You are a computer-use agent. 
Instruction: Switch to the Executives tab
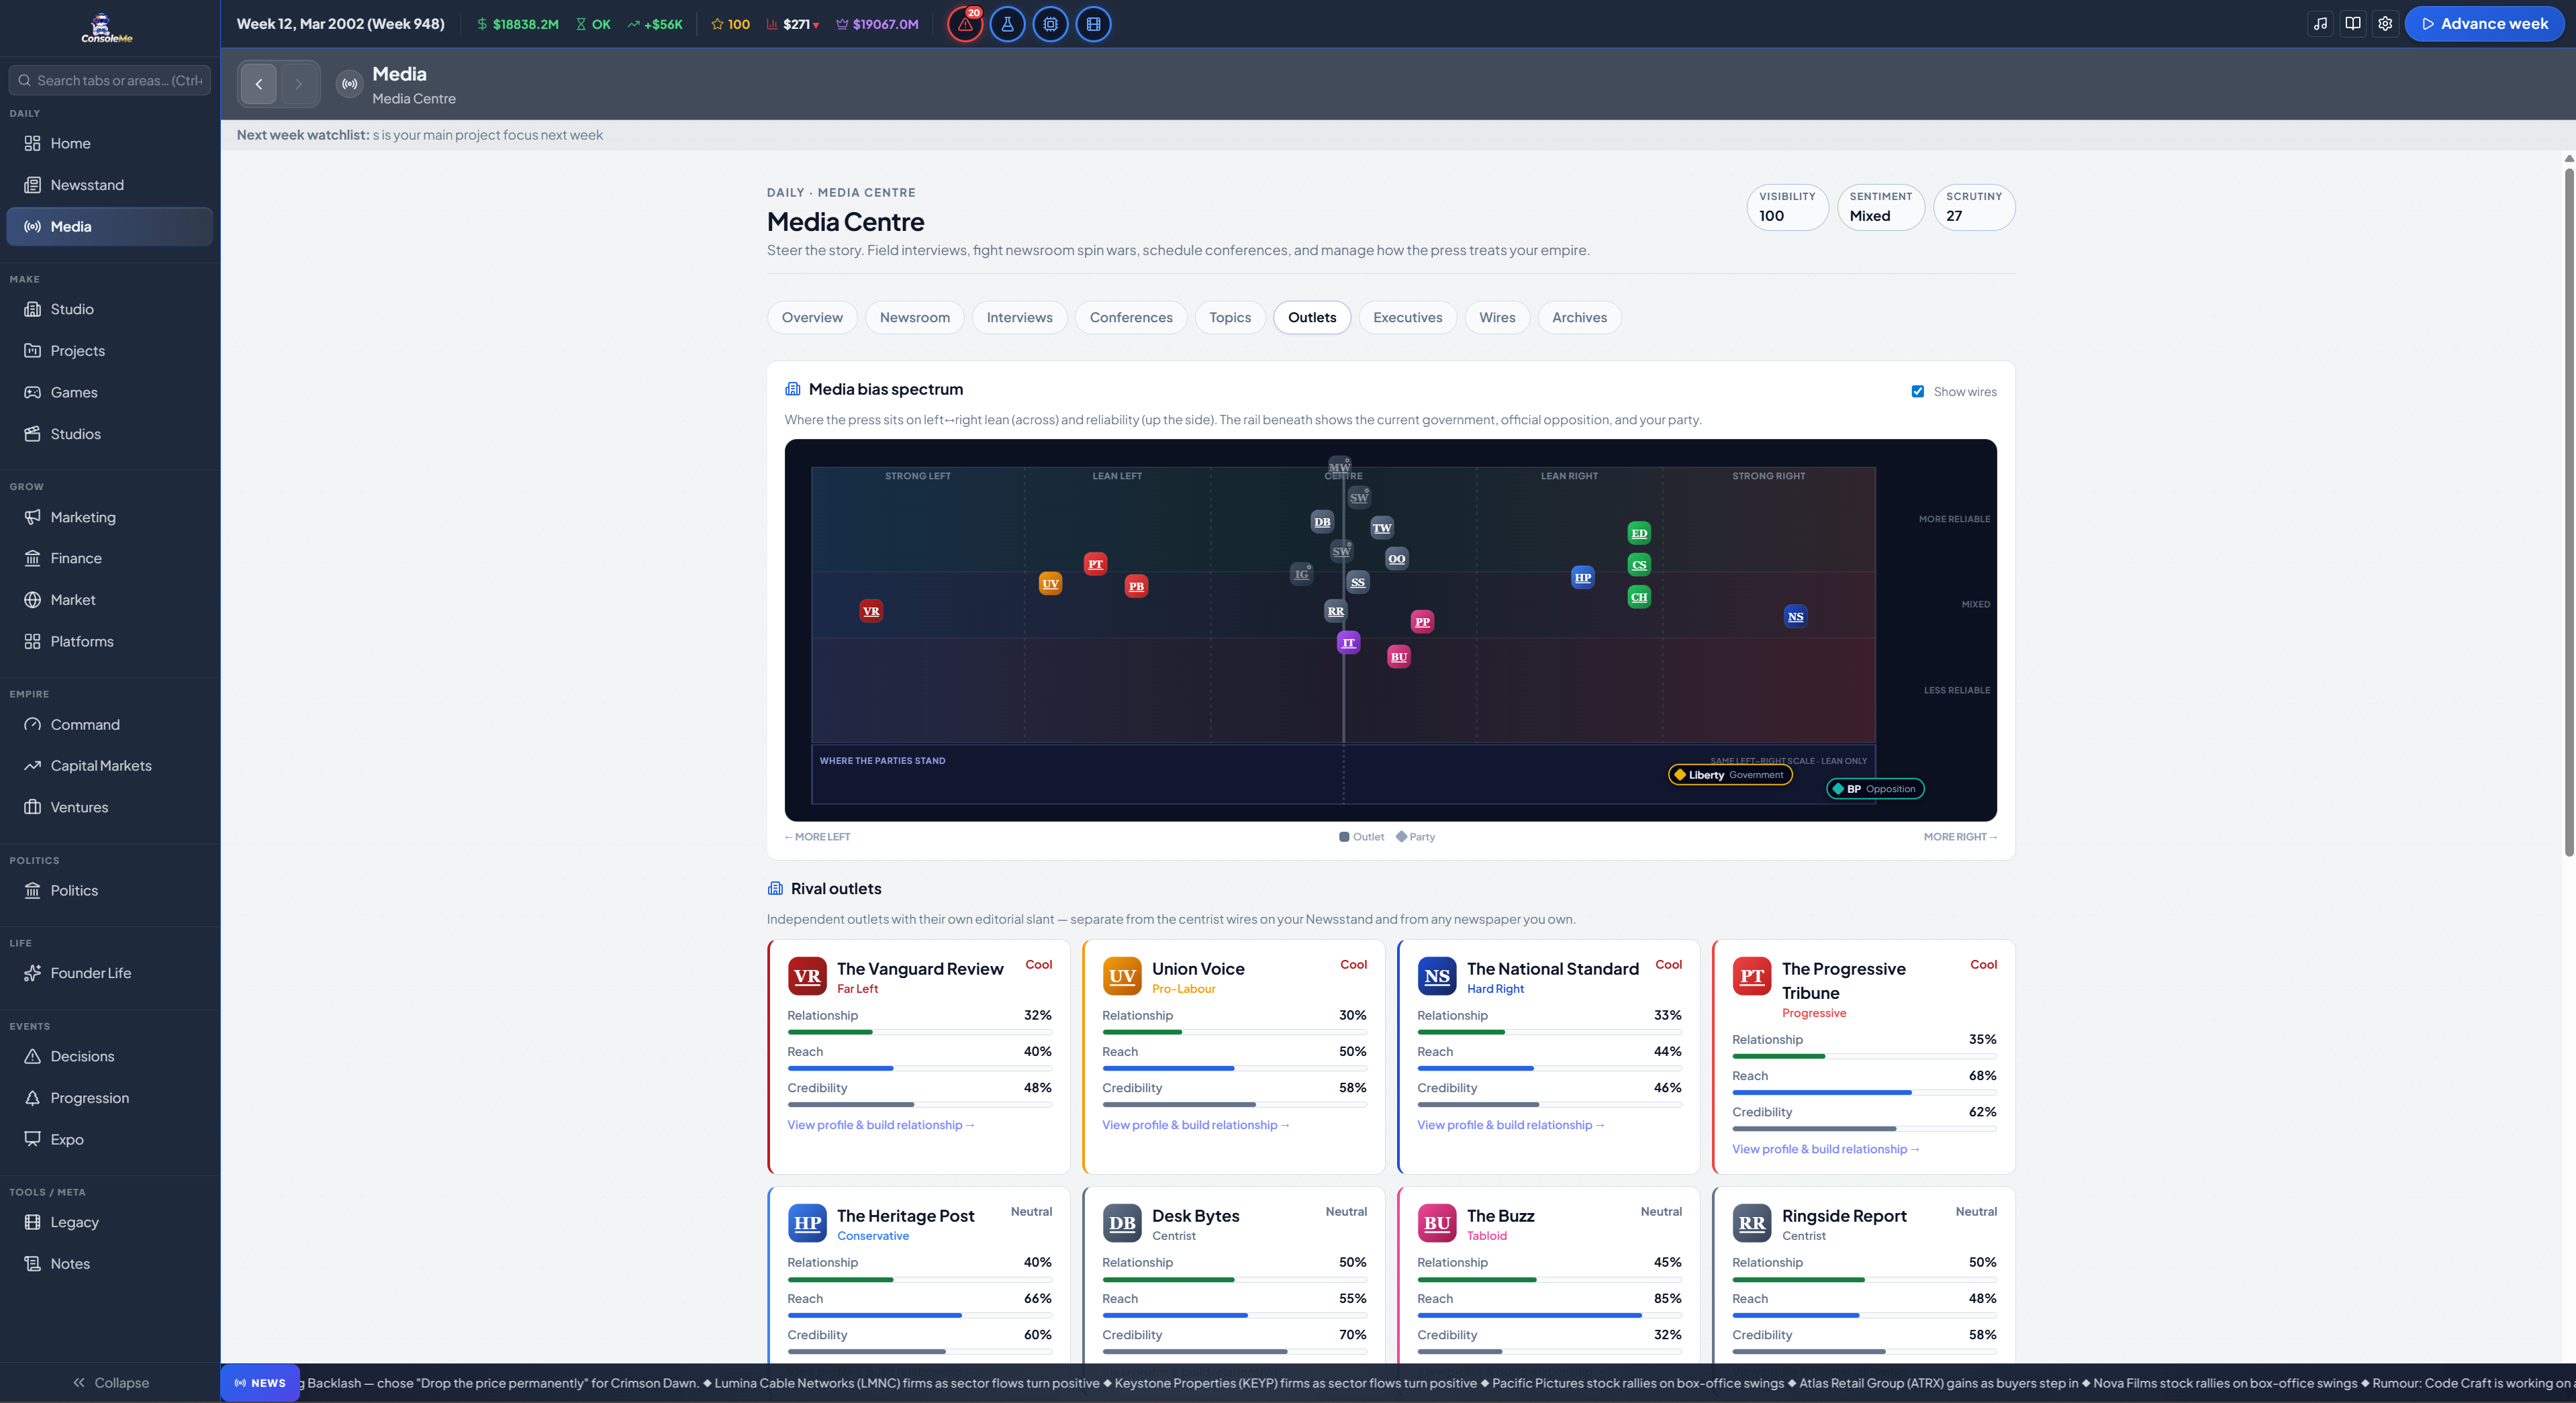point(1408,317)
